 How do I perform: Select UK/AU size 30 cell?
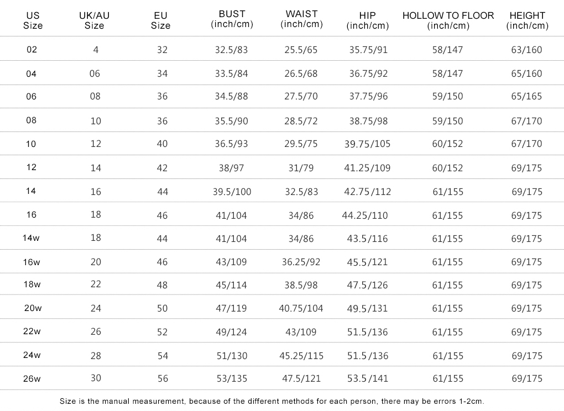point(96,378)
